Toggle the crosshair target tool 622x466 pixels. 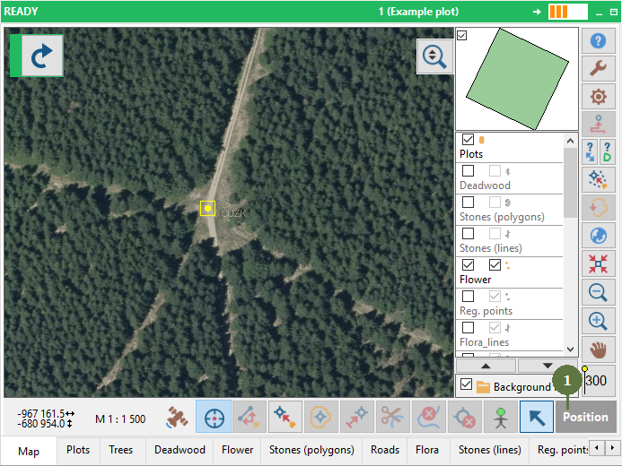click(x=214, y=417)
